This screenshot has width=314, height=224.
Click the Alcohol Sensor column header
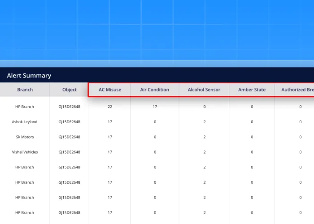pyautogui.click(x=204, y=90)
